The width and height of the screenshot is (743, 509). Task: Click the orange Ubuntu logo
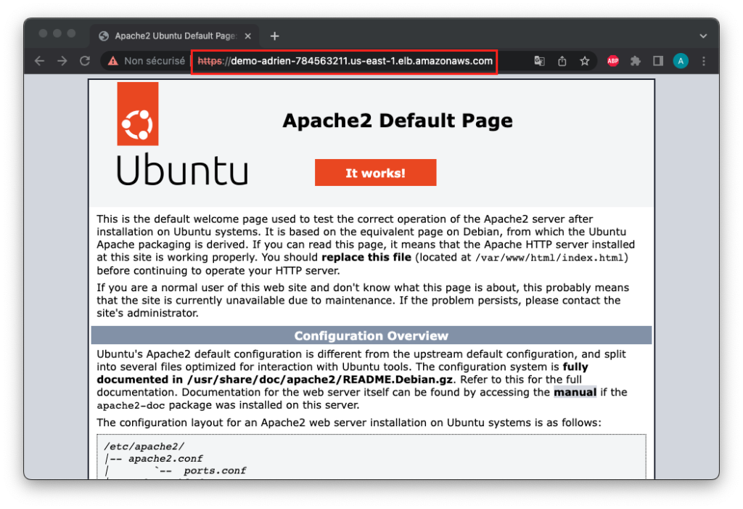click(138, 114)
